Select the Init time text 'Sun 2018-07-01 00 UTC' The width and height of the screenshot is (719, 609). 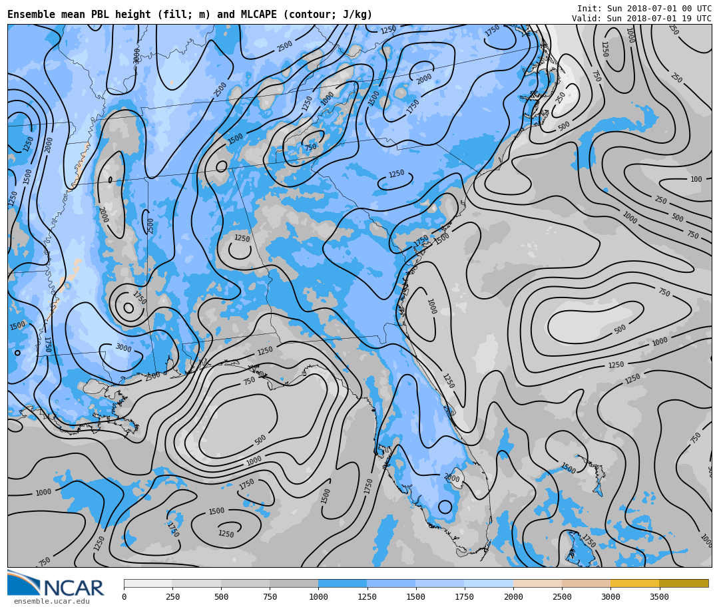coord(659,9)
